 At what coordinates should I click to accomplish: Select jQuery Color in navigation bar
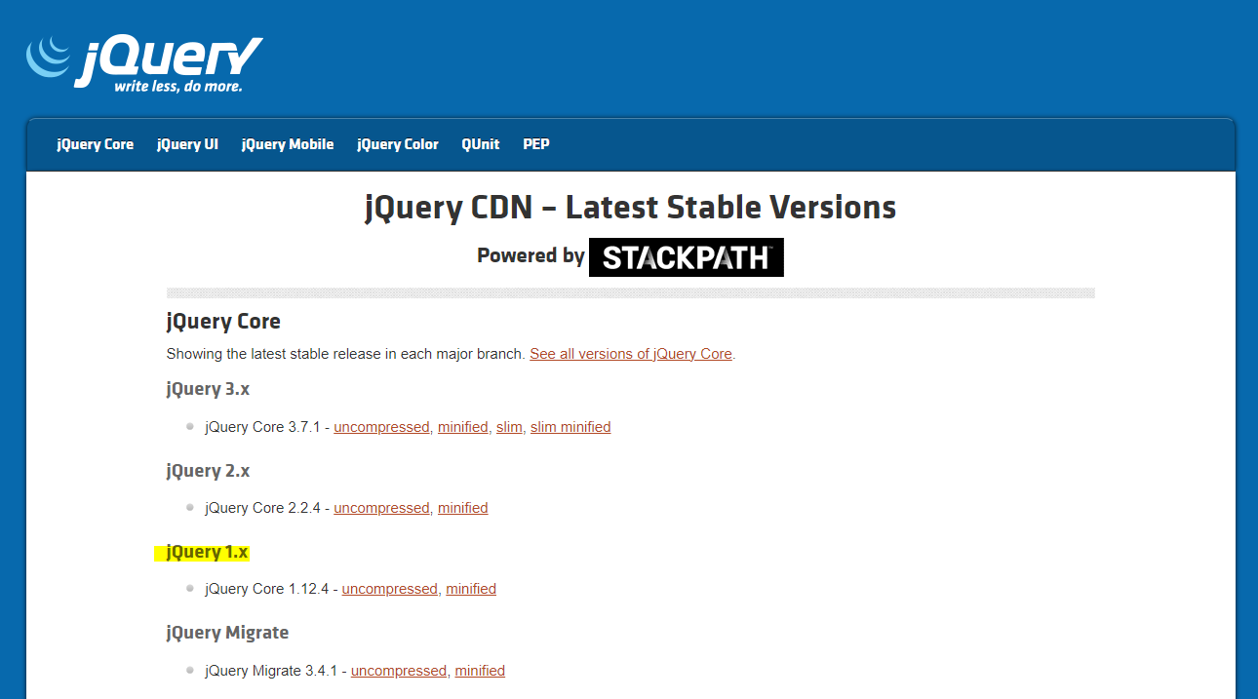(x=398, y=144)
